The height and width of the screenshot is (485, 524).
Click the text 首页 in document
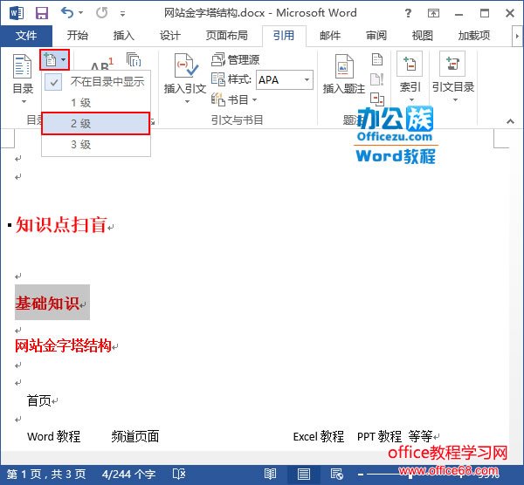tap(38, 400)
